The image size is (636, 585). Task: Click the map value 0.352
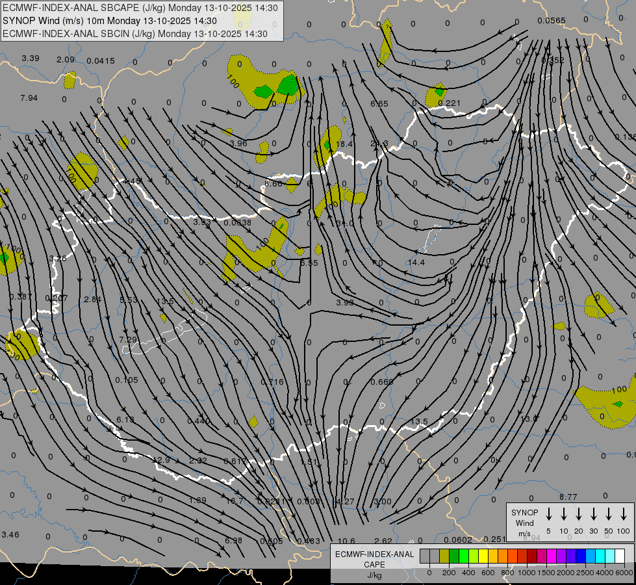(553, 60)
